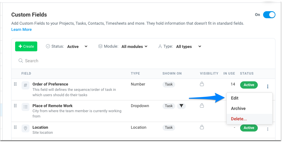Open the Module All modules dropdown
Image resolution: width=283 pixels, height=143 pixels.
tap(134, 47)
